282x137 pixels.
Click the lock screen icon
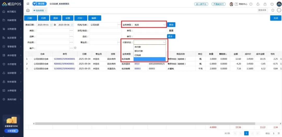265,4
